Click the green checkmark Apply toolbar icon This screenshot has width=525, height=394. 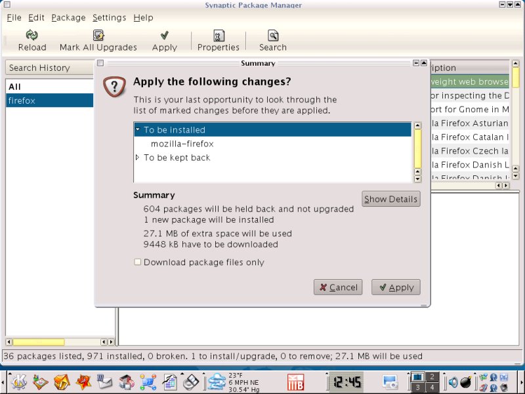pos(165,35)
